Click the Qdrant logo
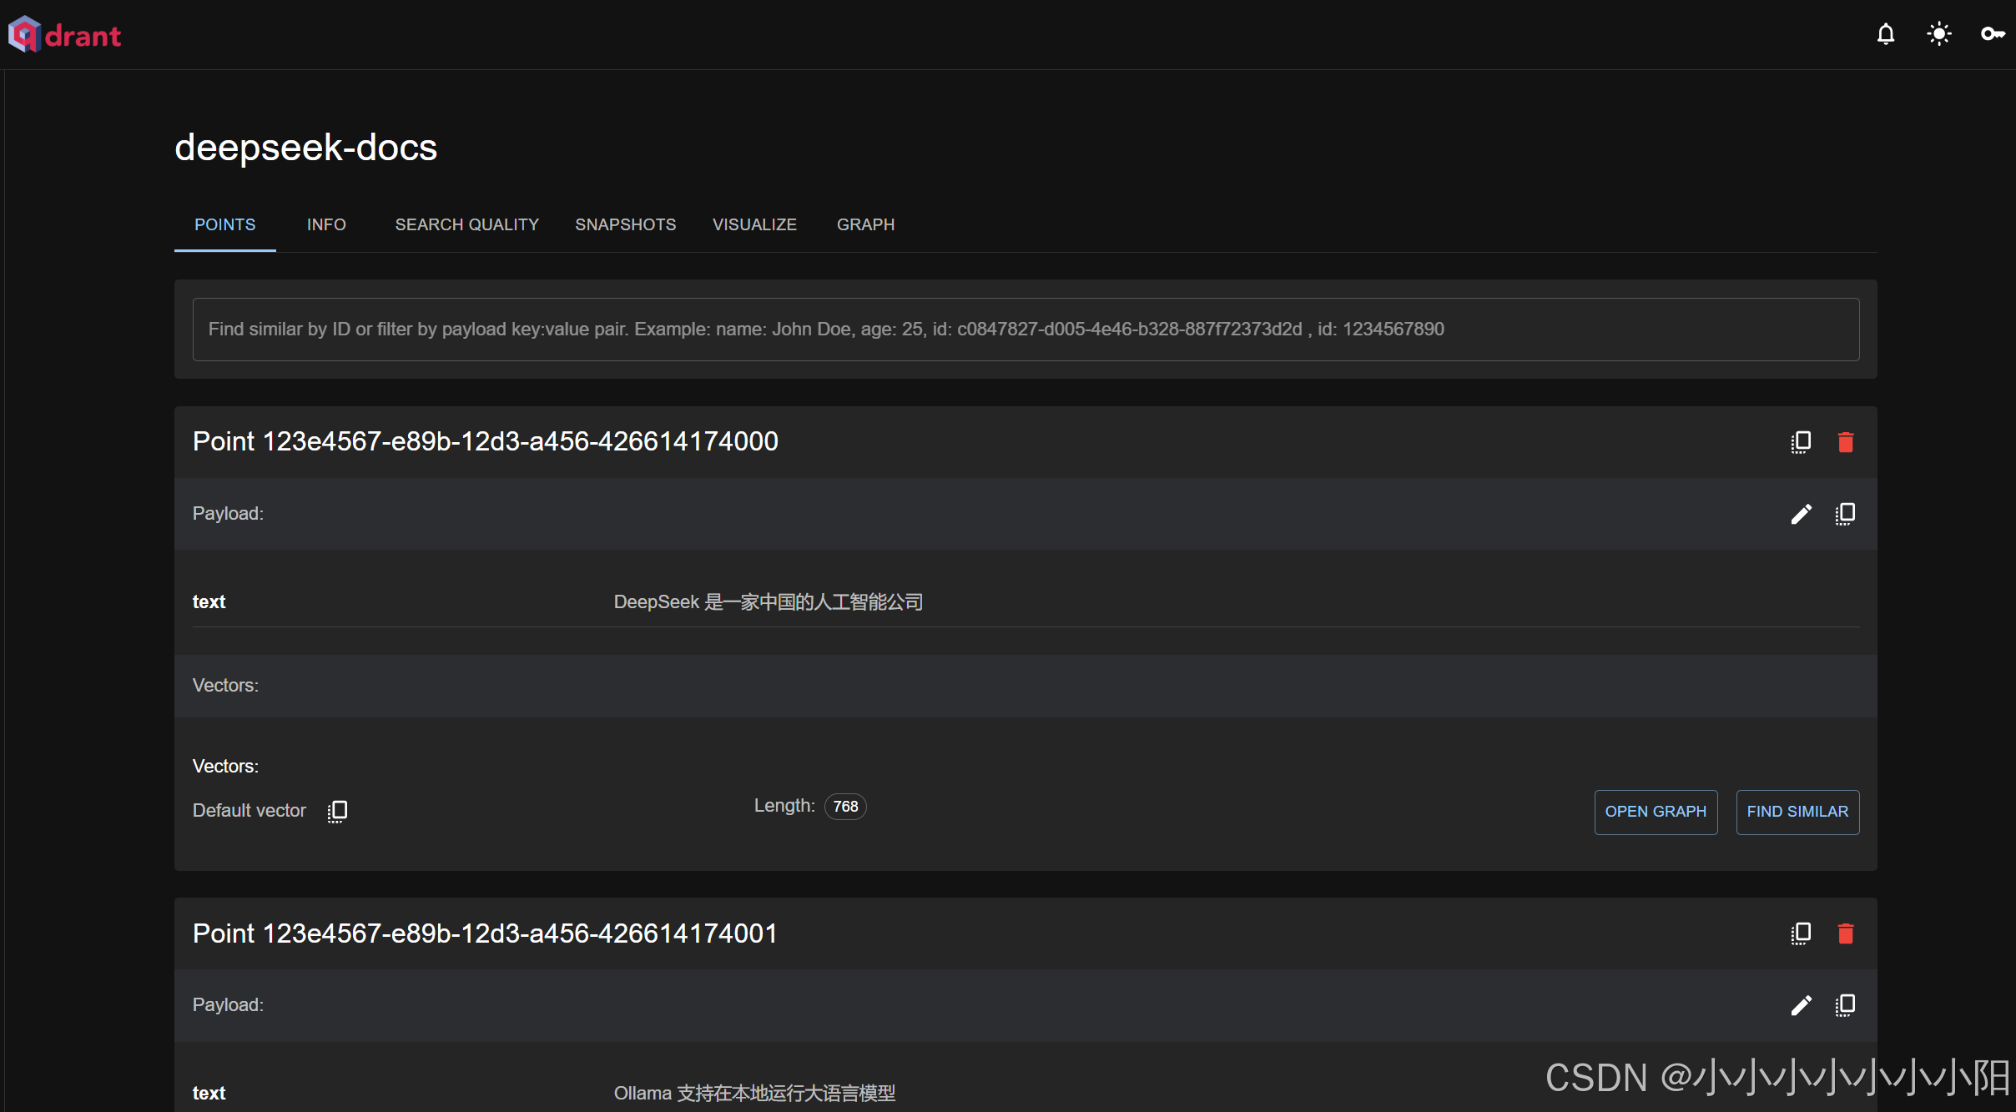Image resolution: width=2016 pixels, height=1112 pixels. coord(65,35)
